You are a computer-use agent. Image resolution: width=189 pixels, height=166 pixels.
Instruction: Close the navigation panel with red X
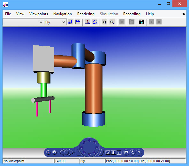coord(48,152)
